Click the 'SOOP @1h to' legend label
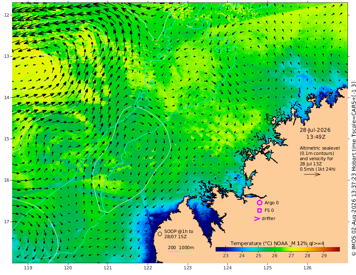Screen dimensions: 356x275 pyautogui.click(x=179, y=231)
